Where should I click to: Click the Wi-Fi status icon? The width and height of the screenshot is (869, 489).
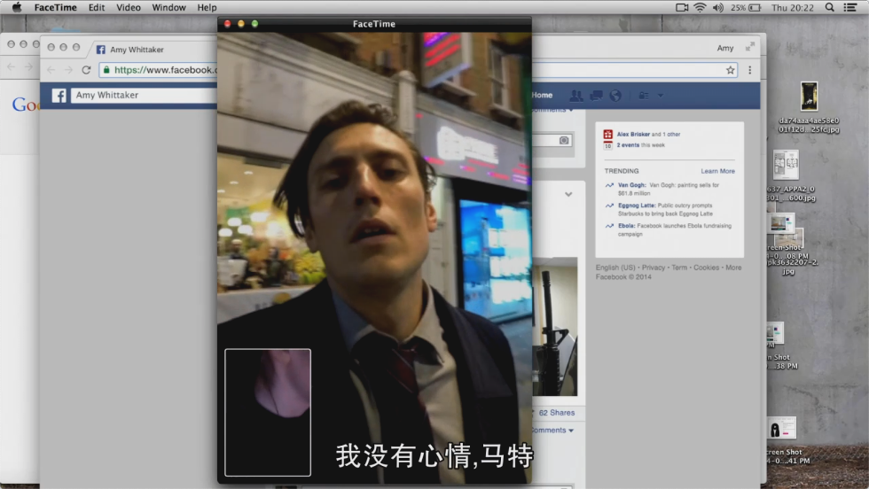pyautogui.click(x=700, y=7)
